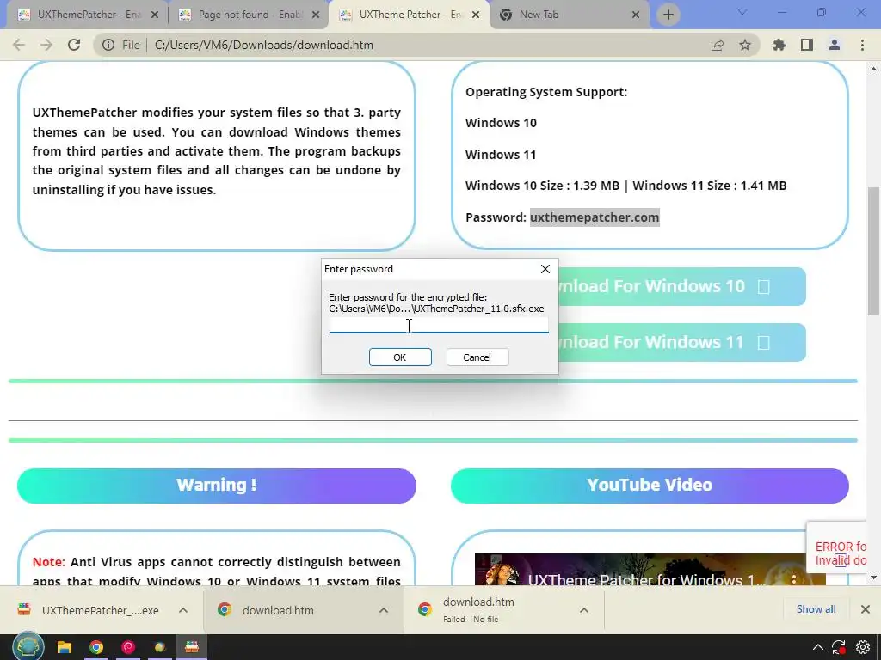
Task: Close the Page not found tab
Action: pos(316,15)
